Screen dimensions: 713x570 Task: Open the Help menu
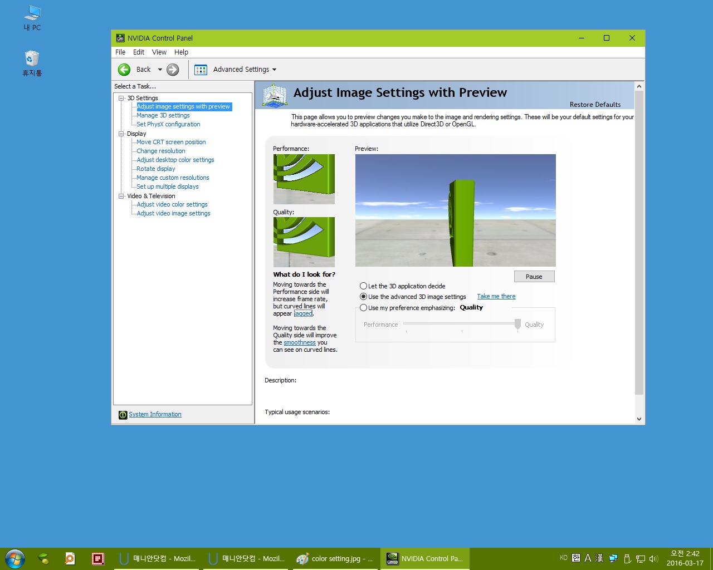click(x=181, y=52)
